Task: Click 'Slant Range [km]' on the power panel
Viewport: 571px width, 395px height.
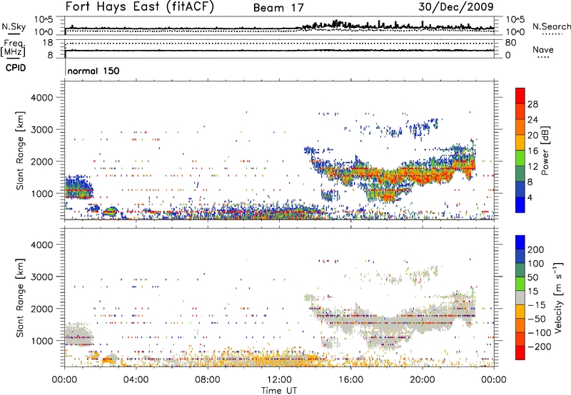Action: pyautogui.click(x=21, y=150)
